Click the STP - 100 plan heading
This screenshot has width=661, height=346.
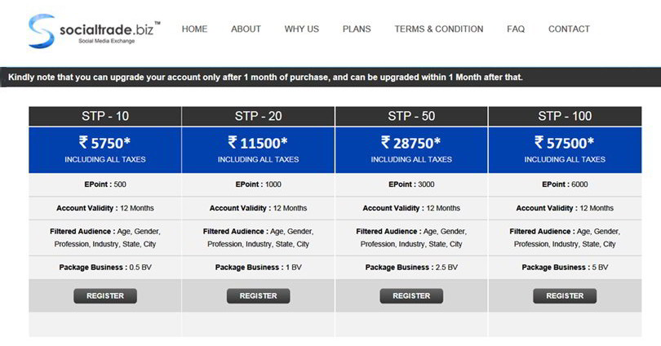[x=565, y=116]
